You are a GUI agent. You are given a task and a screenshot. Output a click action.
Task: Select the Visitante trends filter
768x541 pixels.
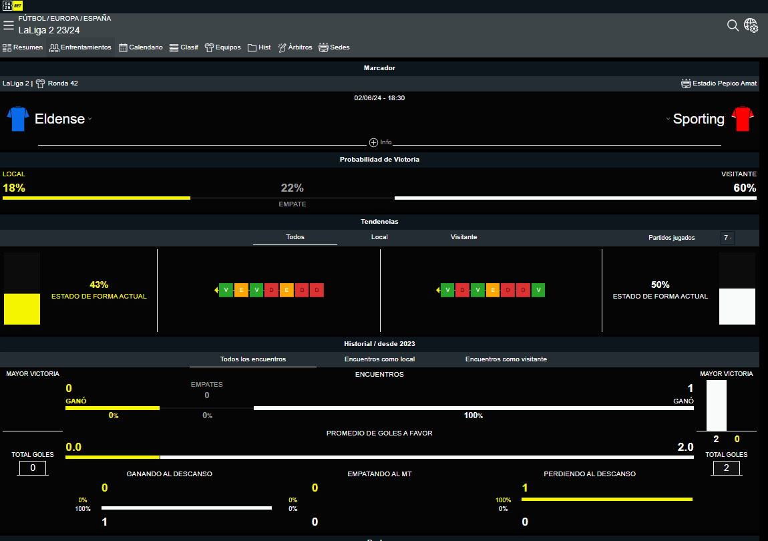point(464,237)
